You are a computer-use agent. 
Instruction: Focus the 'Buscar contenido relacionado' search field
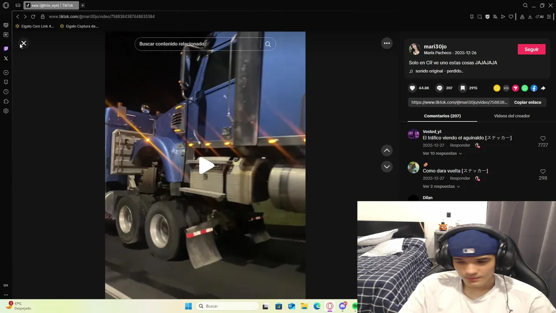[198, 44]
